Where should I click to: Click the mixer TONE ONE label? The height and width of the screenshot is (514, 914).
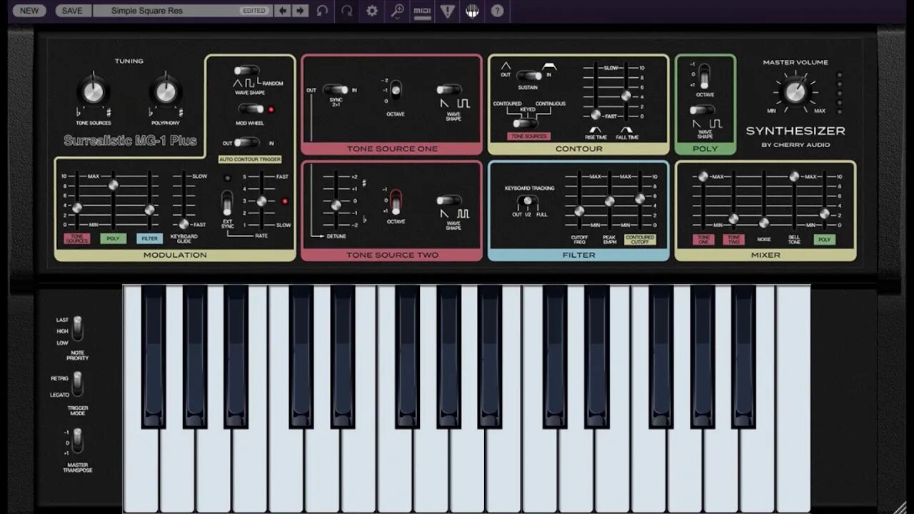703,239
